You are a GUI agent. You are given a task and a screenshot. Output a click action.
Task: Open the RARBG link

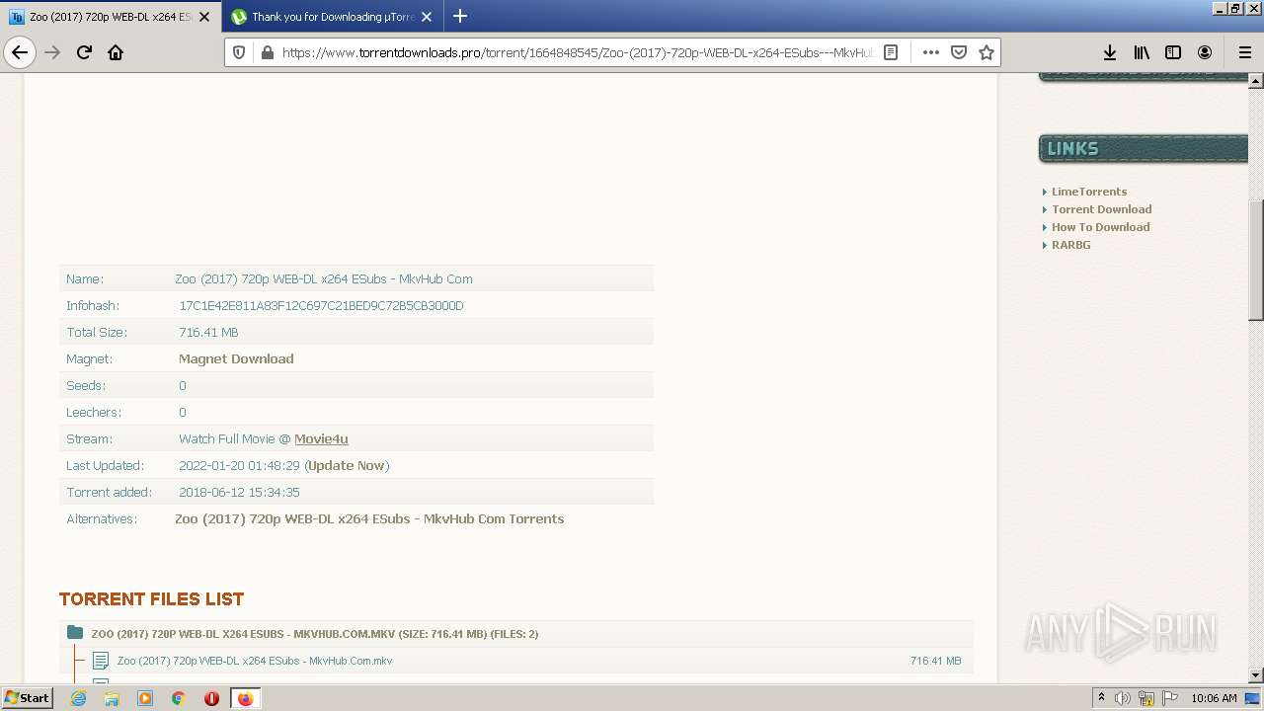(1070, 245)
